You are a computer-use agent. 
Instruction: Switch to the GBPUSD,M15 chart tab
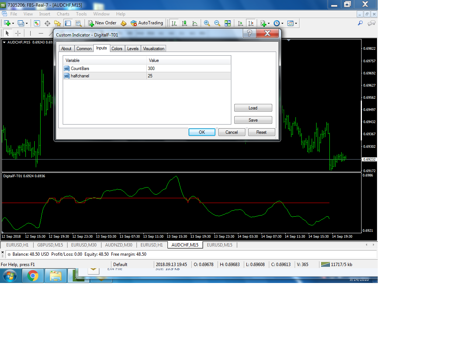50,245
